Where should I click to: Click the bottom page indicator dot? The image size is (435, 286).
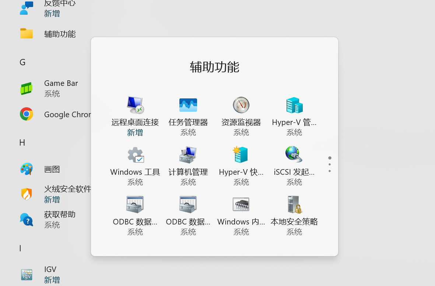tap(330, 171)
